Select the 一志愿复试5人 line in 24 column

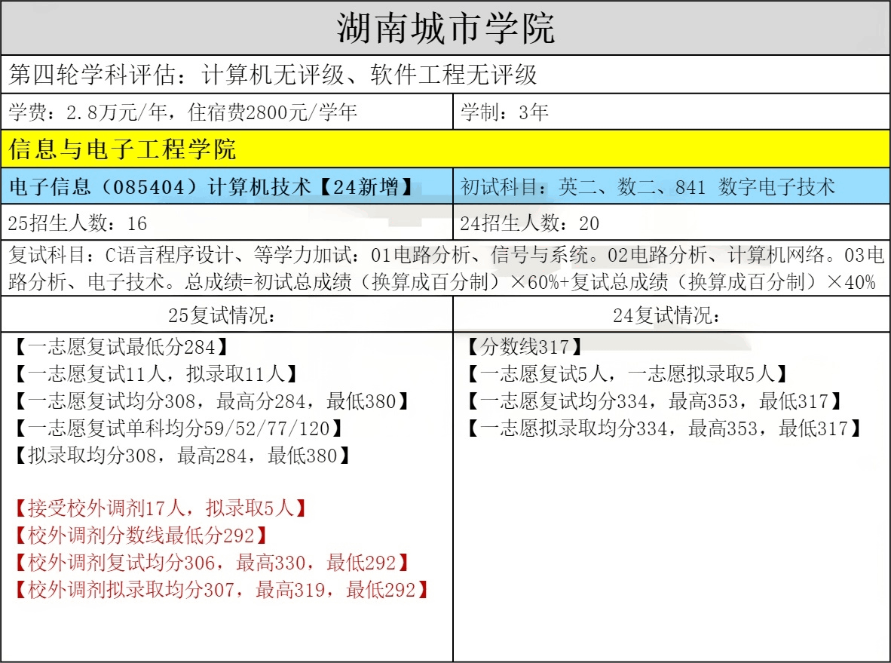pos(627,374)
